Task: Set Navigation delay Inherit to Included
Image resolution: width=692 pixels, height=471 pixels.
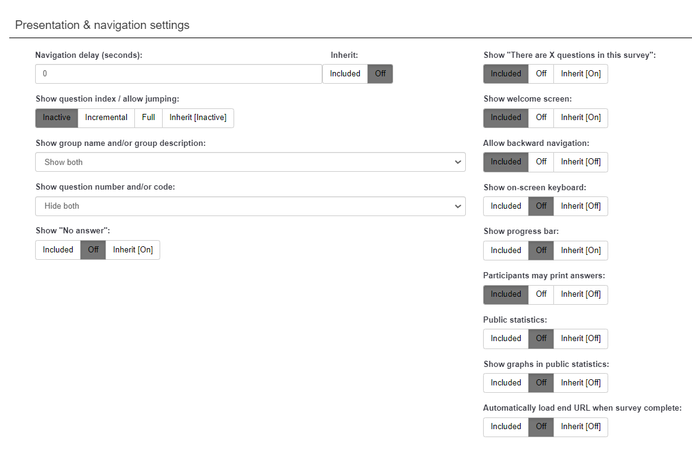Action: pyautogui.click(x=345, y=74)
